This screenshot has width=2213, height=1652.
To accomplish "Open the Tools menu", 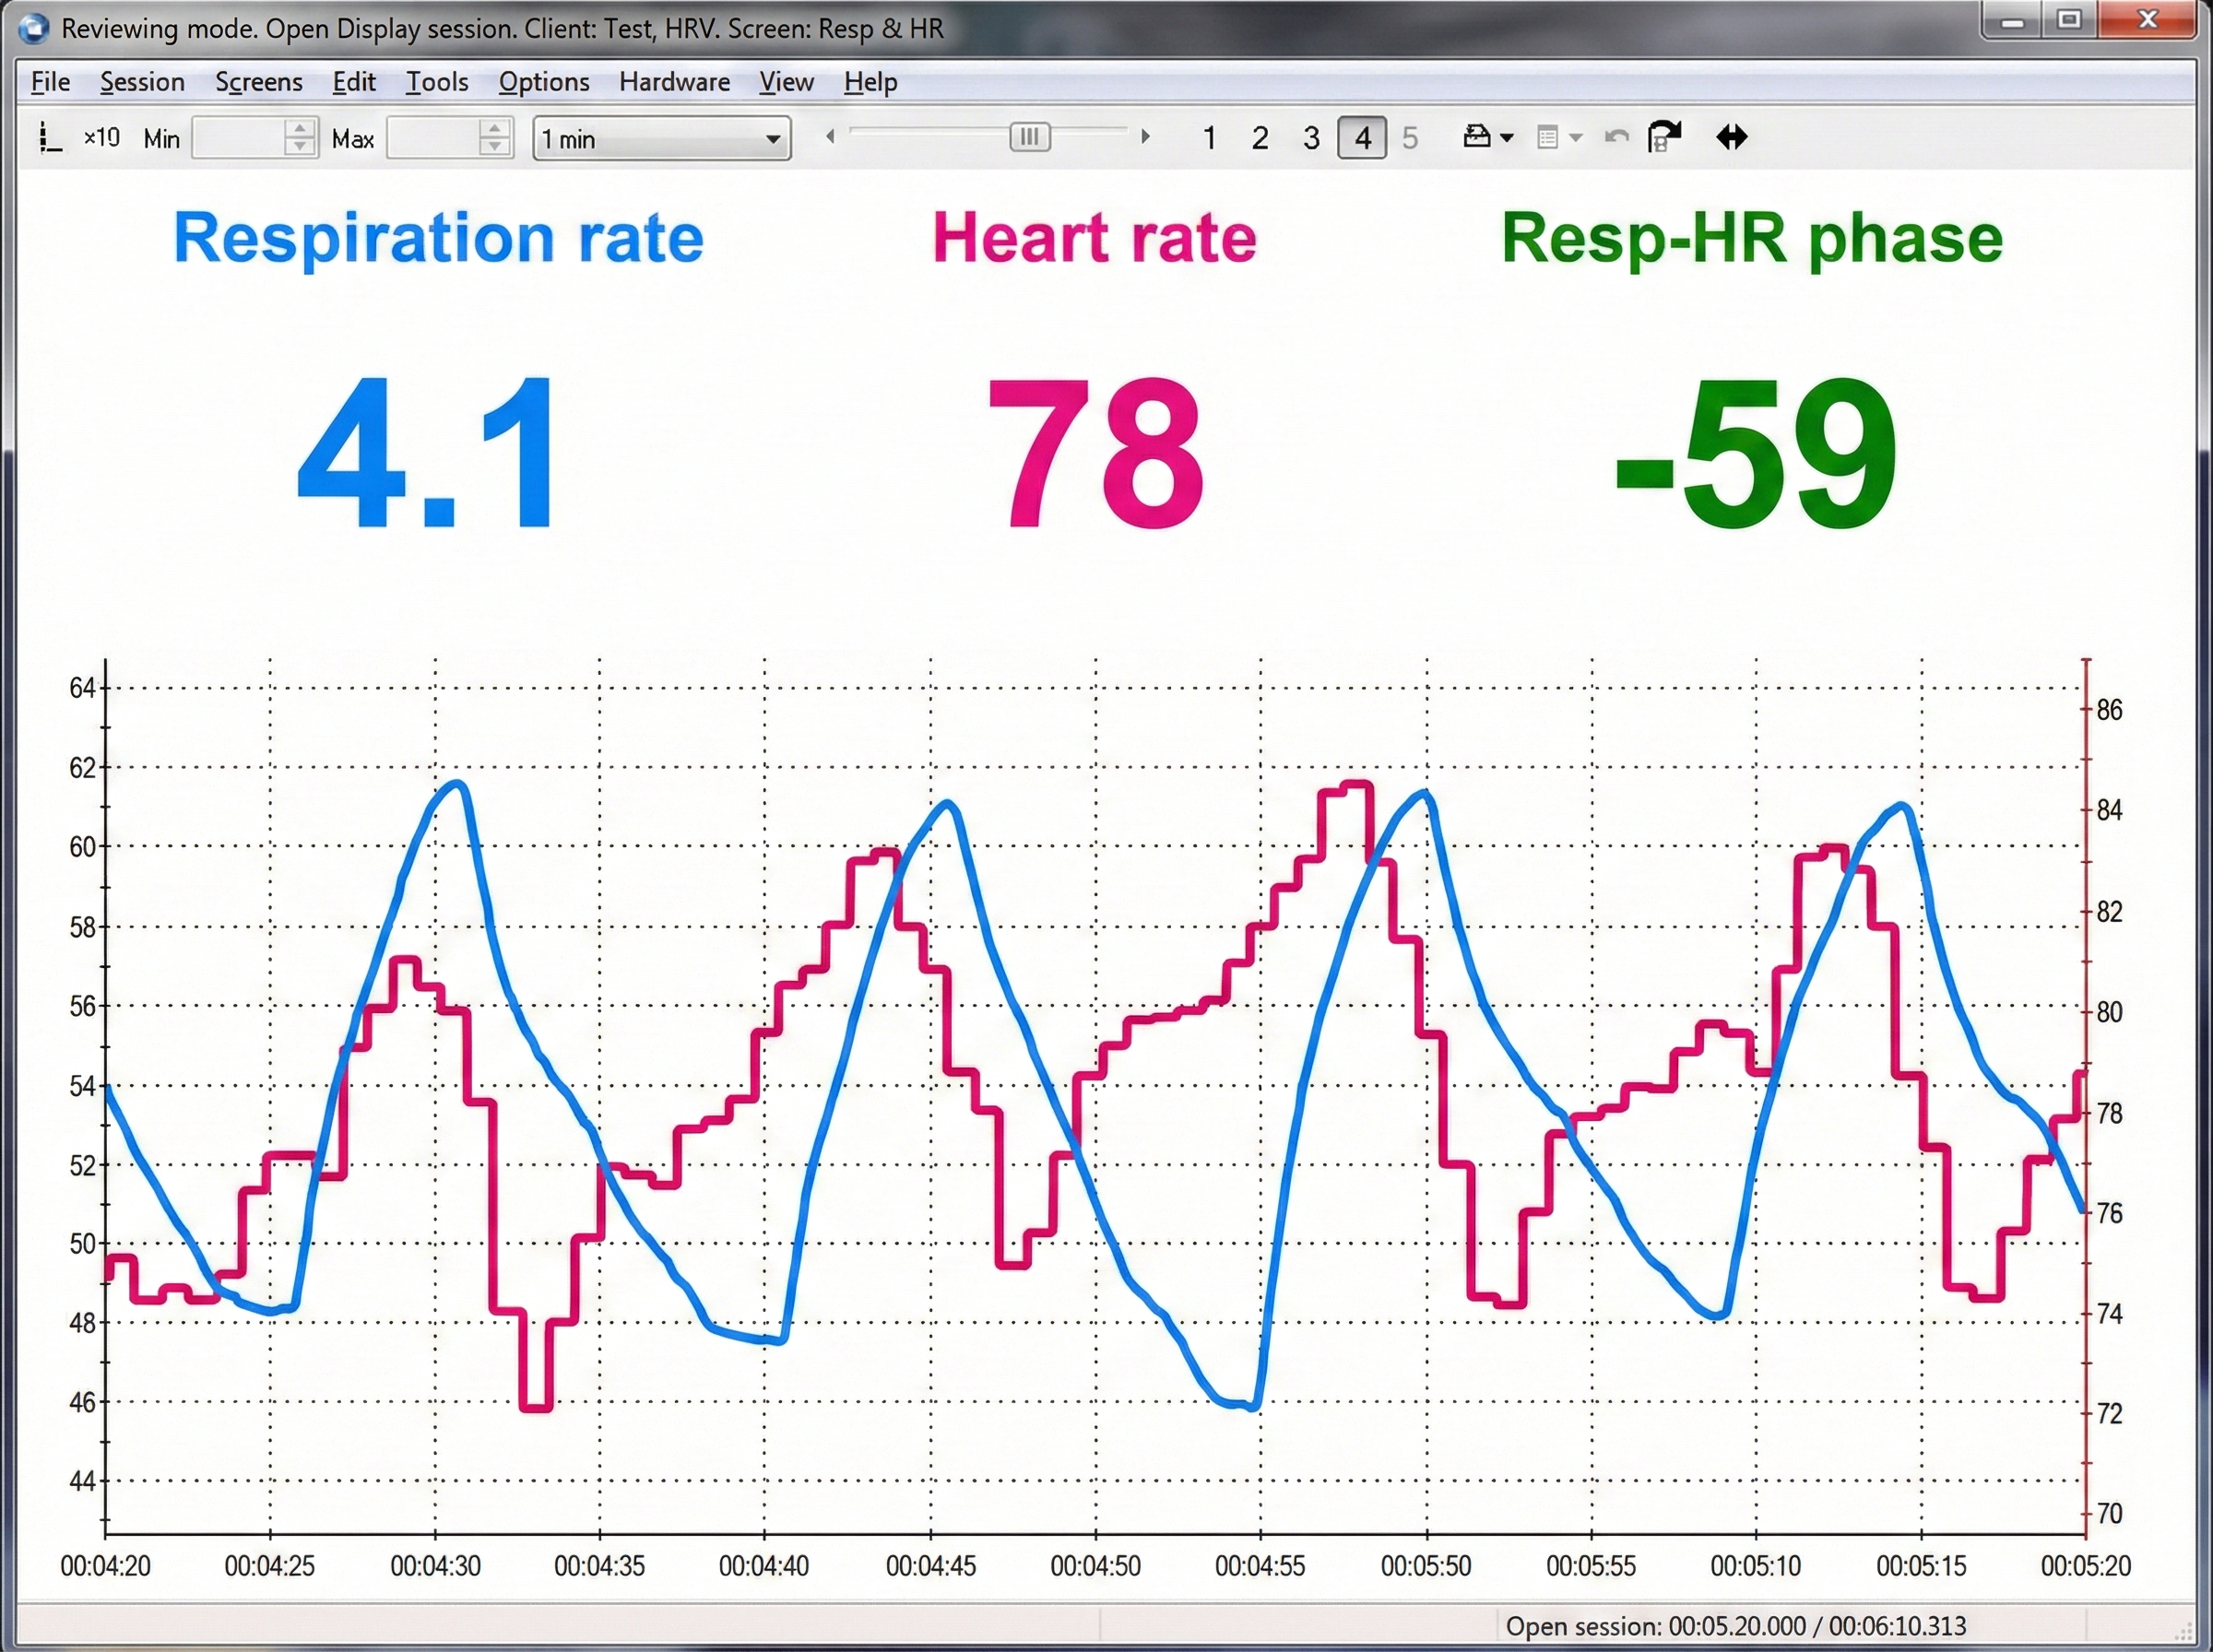I will pyautogui.click(x=437, y=82).
